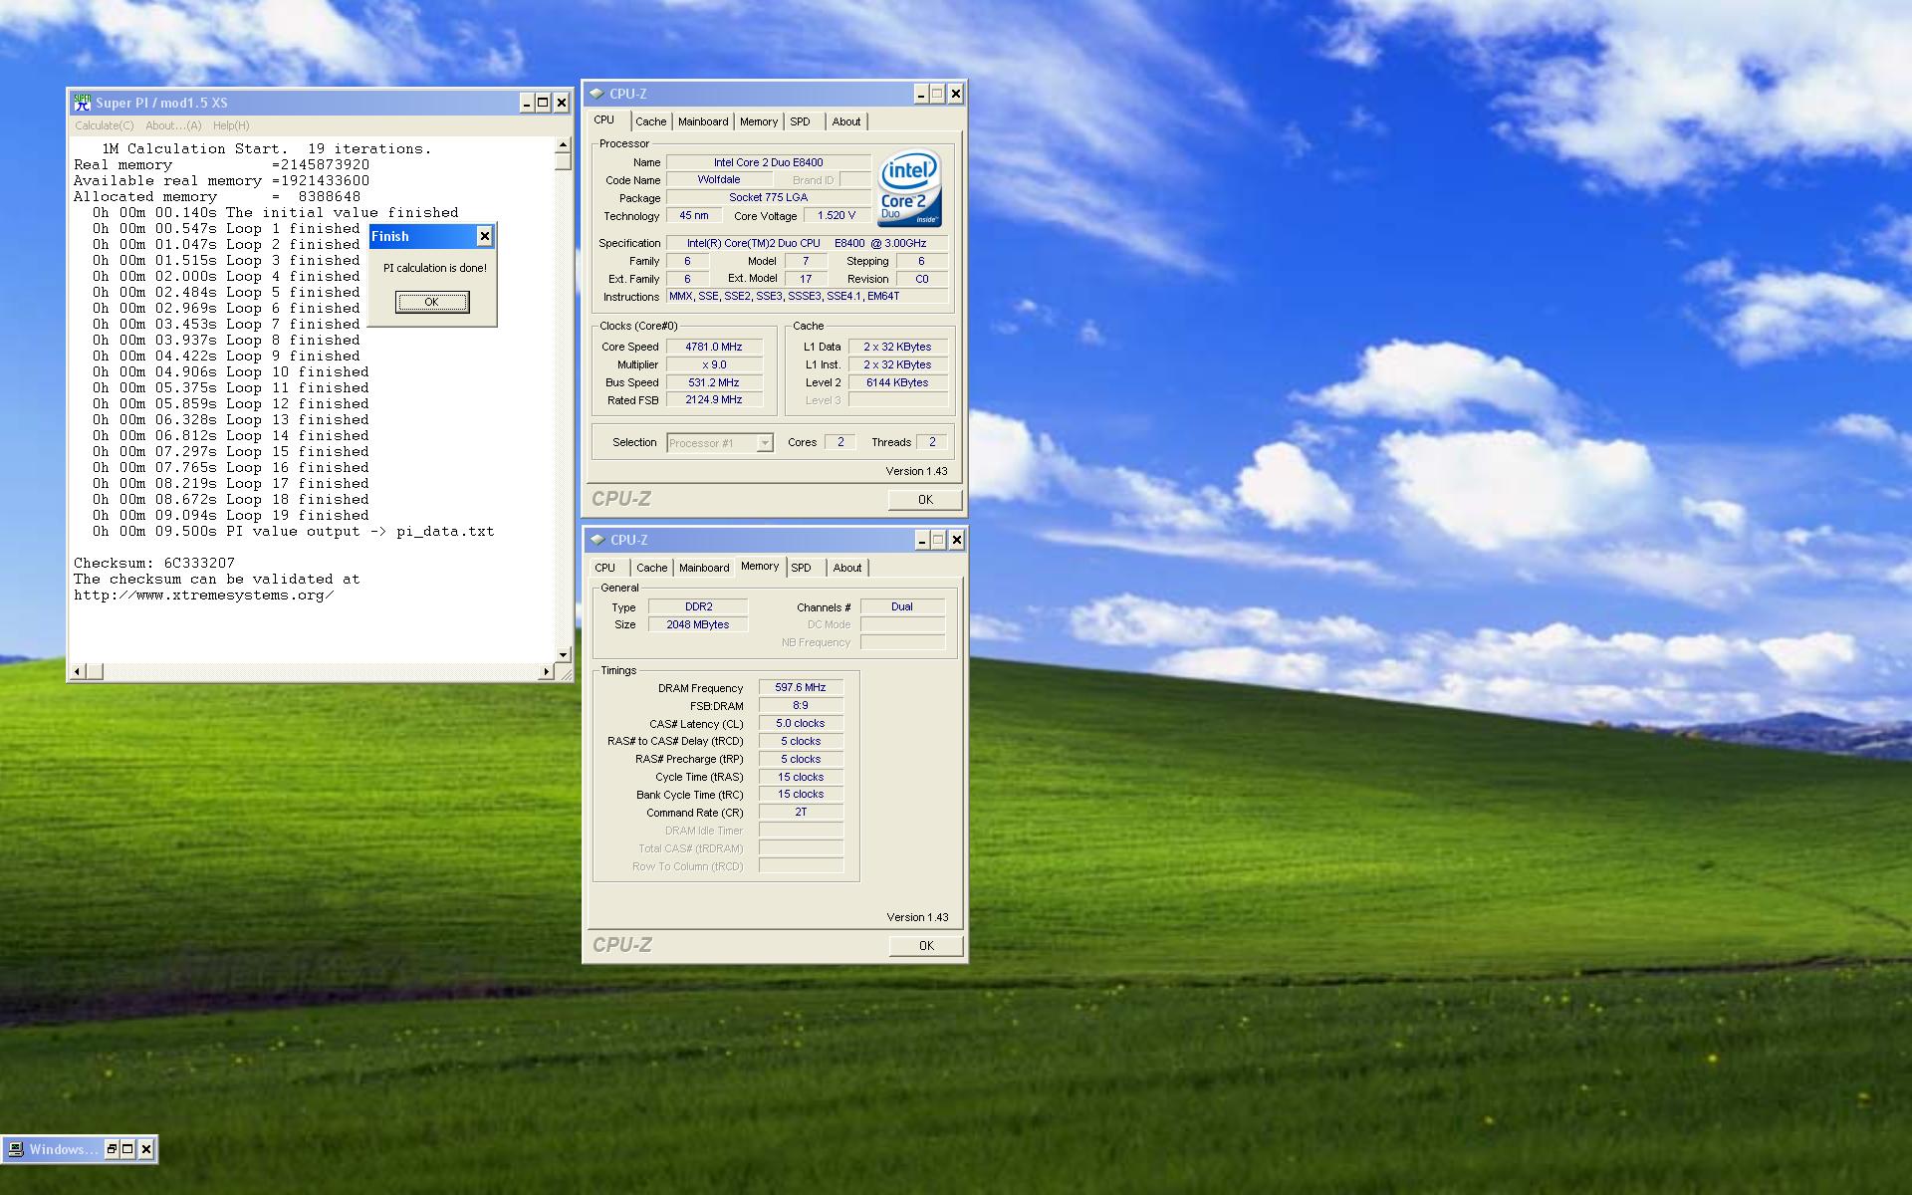This screenshot has width=1912, height=1195.
Task: Click the Windows minimized window icon at the bottom left
Action: (15, 1149)
